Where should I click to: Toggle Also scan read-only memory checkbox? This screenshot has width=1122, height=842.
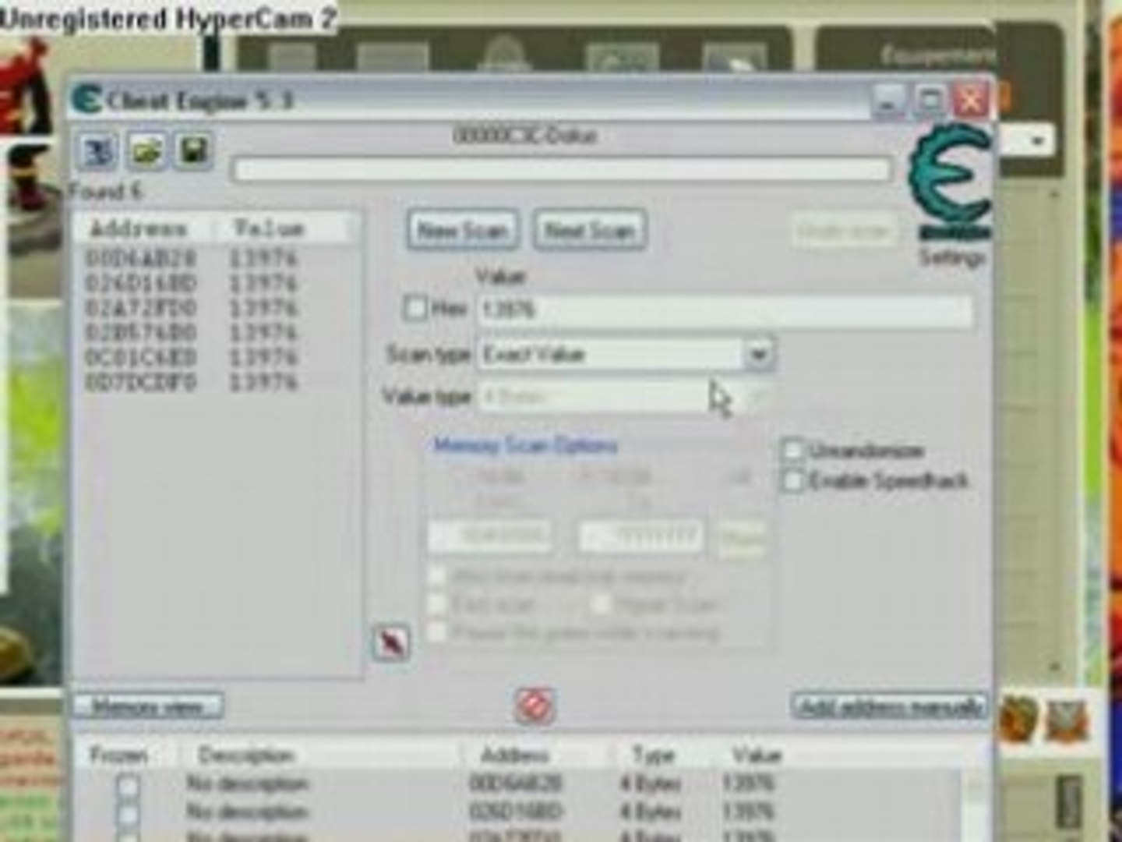437,578
